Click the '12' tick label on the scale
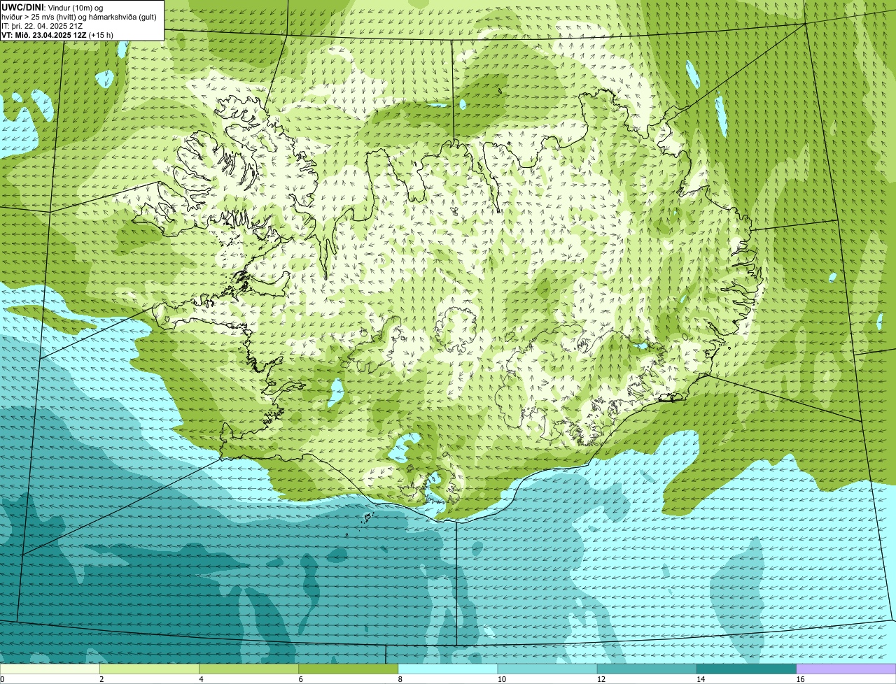The width and height of the screenshot is (896, 684). tap(601, 679)
